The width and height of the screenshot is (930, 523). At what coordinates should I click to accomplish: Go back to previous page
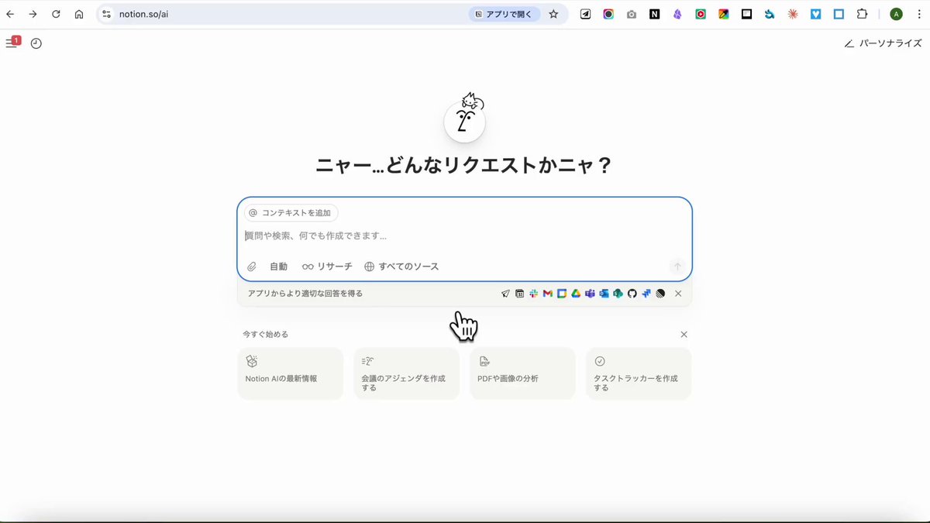pyautogui.click(x=10, y=14)
